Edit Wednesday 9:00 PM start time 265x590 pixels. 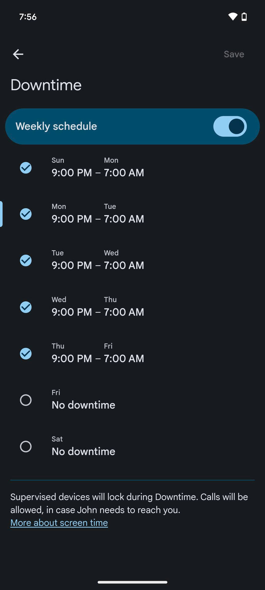72,312
